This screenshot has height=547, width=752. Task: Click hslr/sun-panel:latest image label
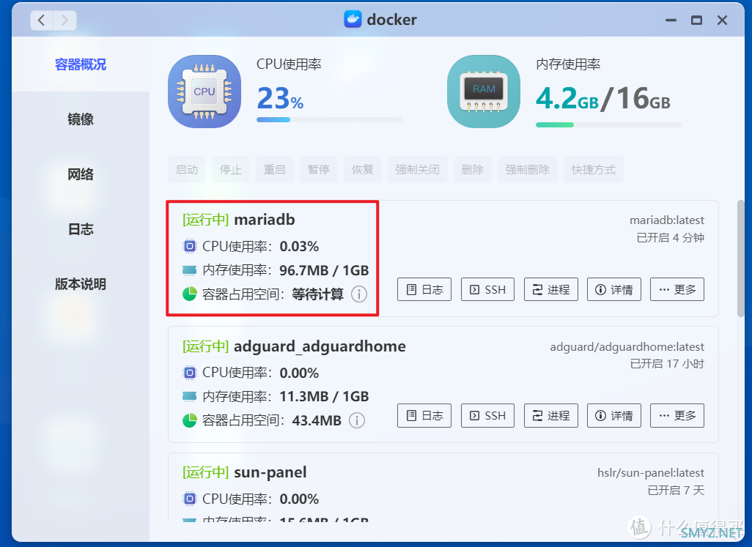(651, 473)
